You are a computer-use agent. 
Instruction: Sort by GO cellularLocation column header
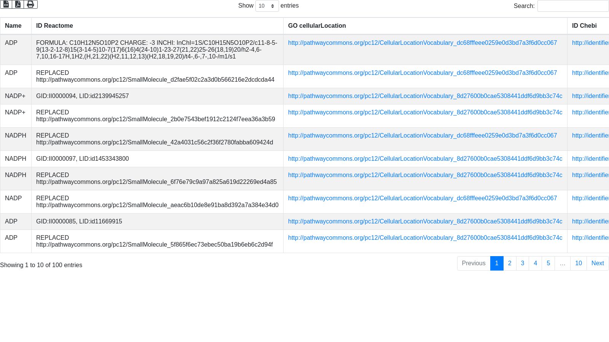coord(317,26)
